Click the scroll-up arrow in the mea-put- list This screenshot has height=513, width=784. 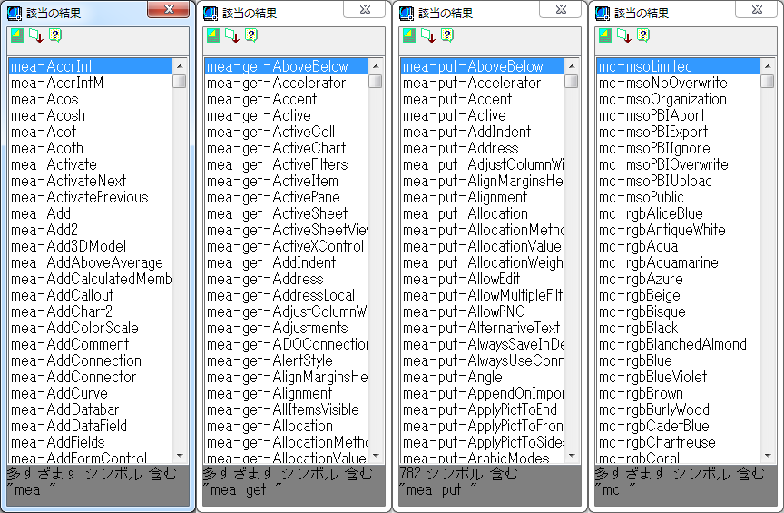click(572, 66)
